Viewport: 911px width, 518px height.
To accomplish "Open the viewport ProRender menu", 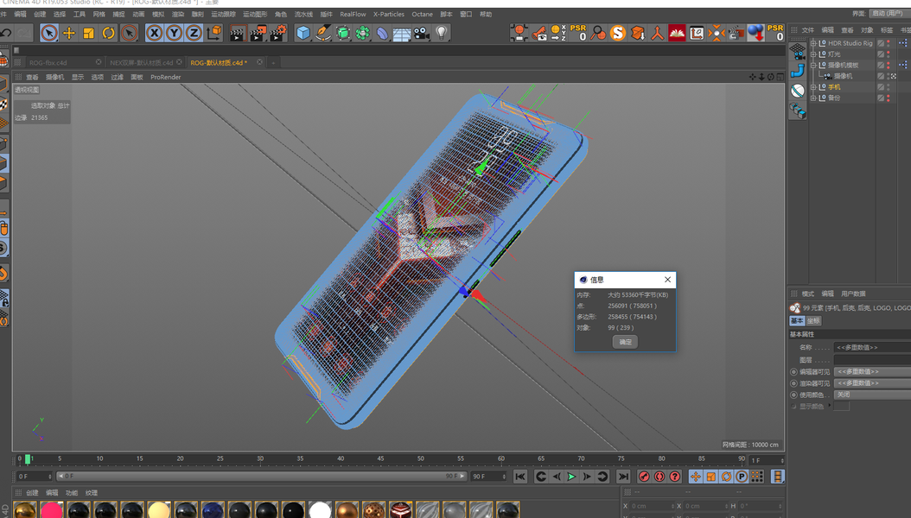I will (166, 77).
